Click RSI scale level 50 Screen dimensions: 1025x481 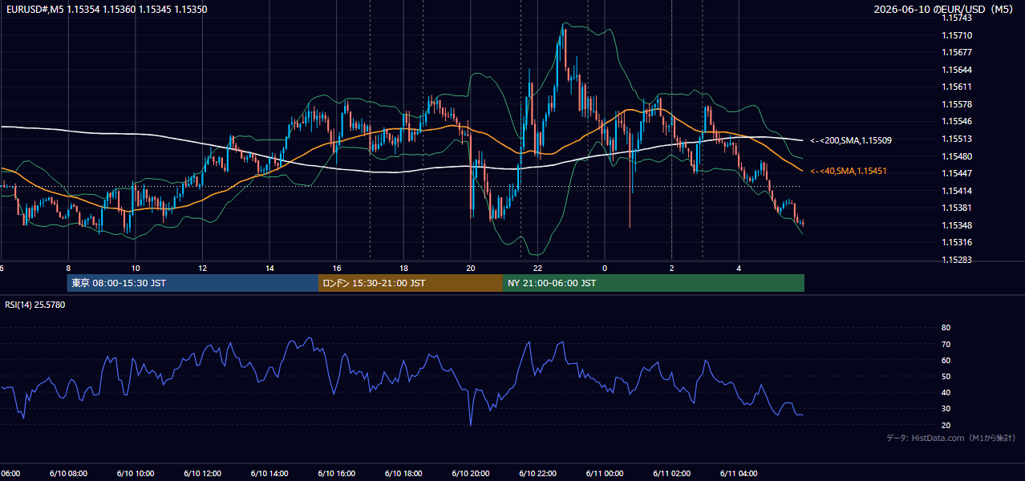click(x=946, y=376)
